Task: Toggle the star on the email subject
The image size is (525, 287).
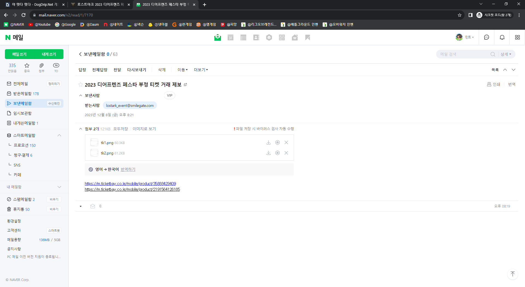Action: point(80,84)
